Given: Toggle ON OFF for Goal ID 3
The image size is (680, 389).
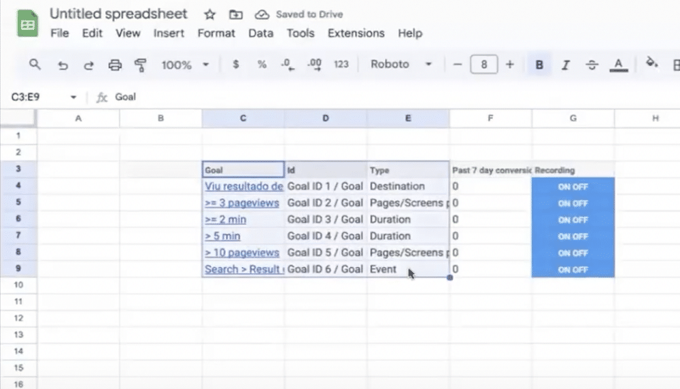Looking at the screenshot, I should click(573, 220).
